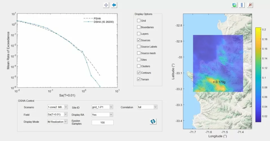Open the Display Mode dropdown
Viewport: 270px width, 141px height.
tap(57, 122)
